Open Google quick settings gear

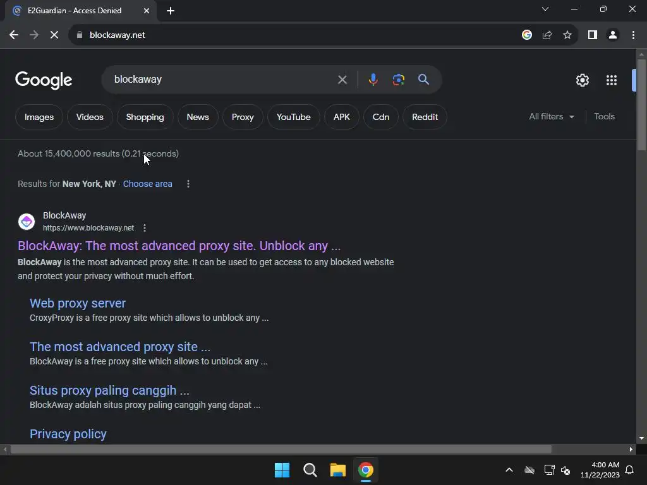(582, 80)
